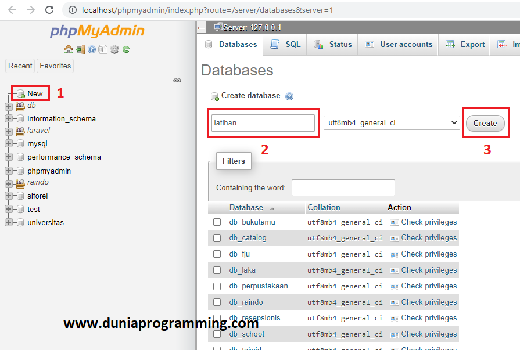Click the db database group icon
520x350 pixels.
[x=20, y=106]
